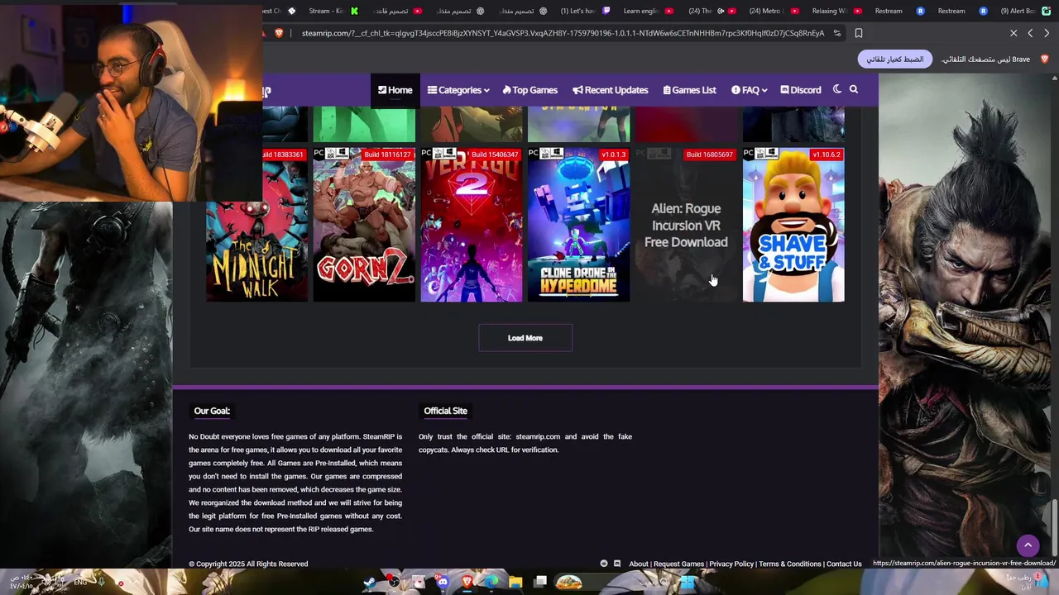The image size is (1059, 595).
Task: Open the site search magnifier icon
Action: point(854,90)
